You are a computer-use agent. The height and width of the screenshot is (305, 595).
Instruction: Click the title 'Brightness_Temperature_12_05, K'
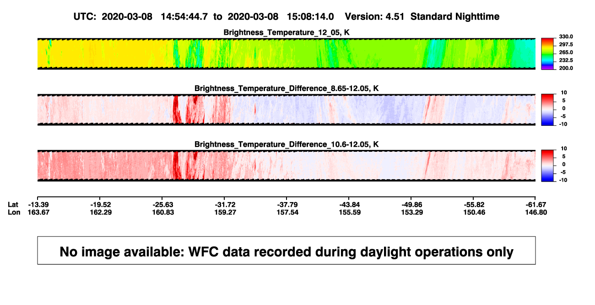pos(287,32)
